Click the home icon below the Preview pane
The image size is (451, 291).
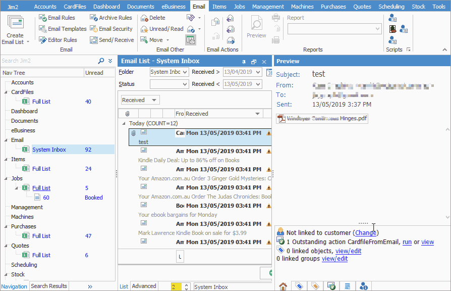(283, 286)
